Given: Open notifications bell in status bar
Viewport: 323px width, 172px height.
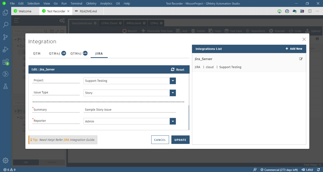Looking at the screenshot, I should 318,170.
